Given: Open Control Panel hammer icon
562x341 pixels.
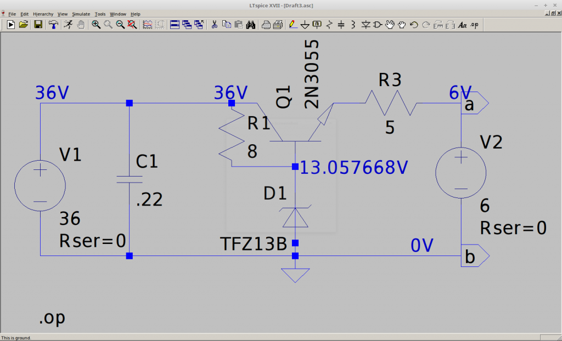Looking at the screenshot, I should pos(53,24).
